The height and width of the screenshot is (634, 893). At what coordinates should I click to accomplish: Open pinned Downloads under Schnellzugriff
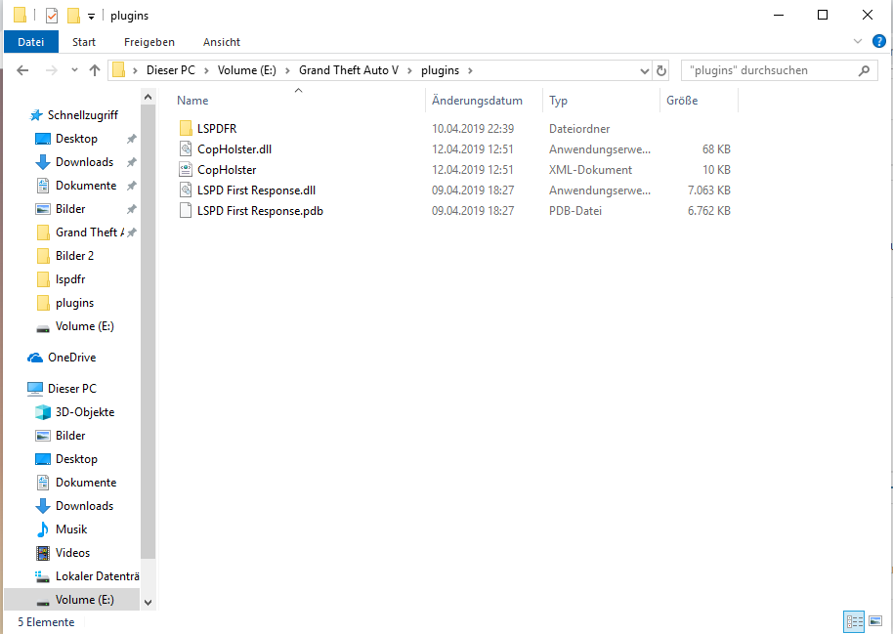click(x=84, y=162)
